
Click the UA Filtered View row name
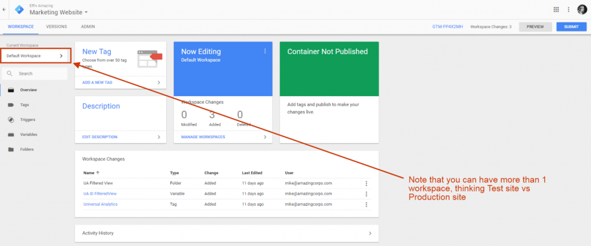(98, 183)
